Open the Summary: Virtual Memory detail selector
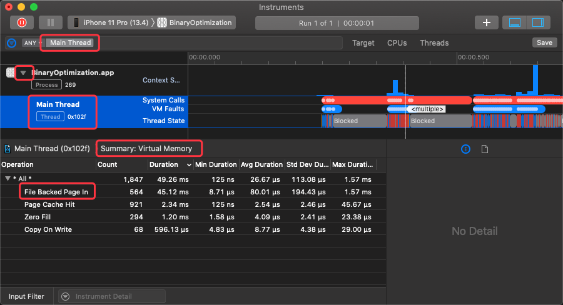 [x=146, y=149]
